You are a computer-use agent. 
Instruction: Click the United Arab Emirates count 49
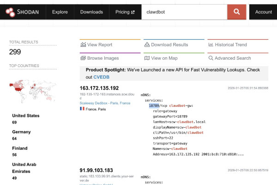point(14,178)
